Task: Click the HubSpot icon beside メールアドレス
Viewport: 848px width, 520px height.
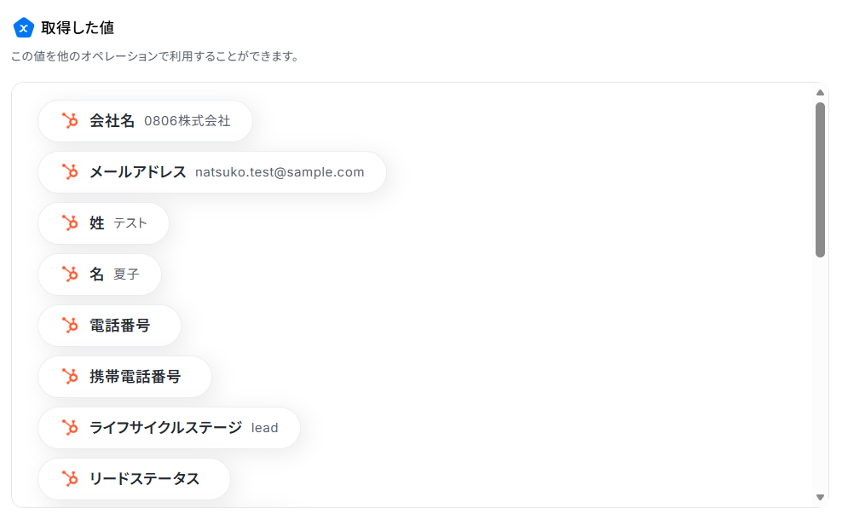Action: (x=70, y=172)
